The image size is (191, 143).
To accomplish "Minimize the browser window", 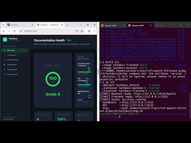I will click(x=81, y=25).
